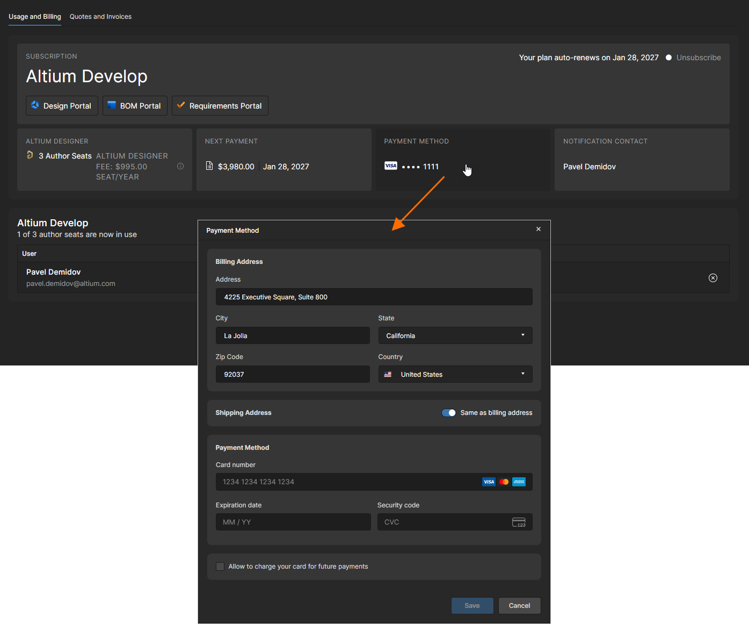Open the BOM Portal button

pyautogui.click(x=135, y=106)
